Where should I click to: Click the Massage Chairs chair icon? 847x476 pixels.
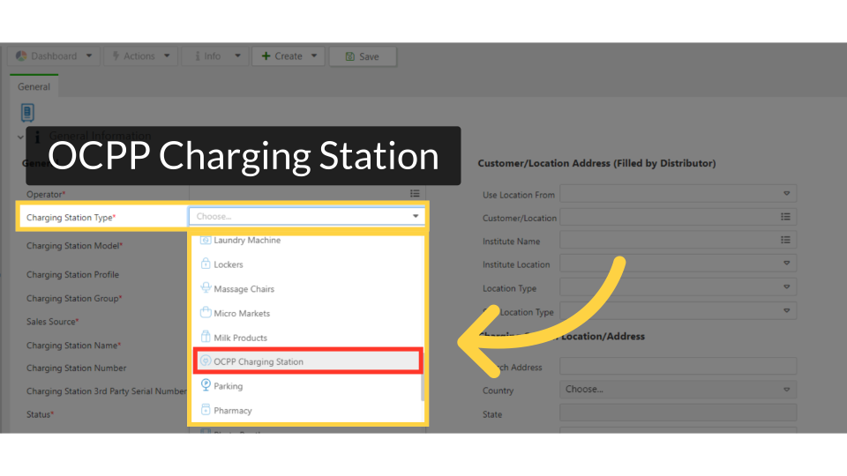206,287
